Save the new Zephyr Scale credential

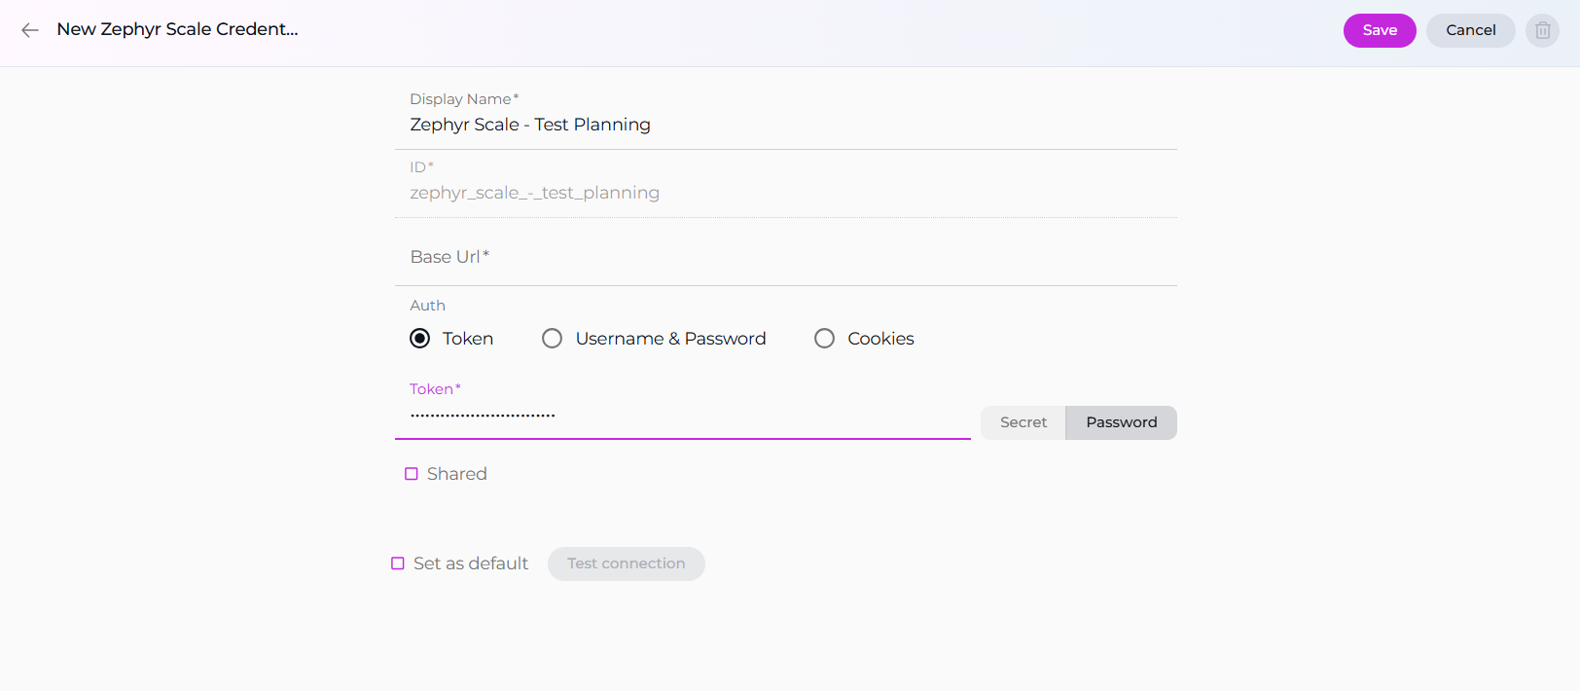1379,30
